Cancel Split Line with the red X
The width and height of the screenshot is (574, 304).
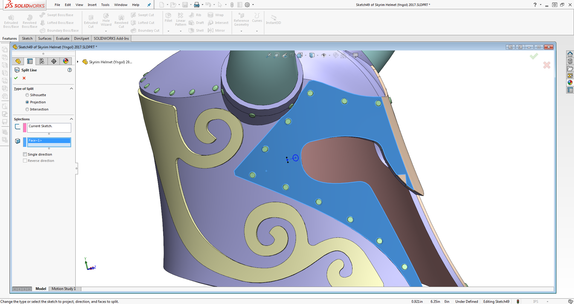click(x=24, y=78)
